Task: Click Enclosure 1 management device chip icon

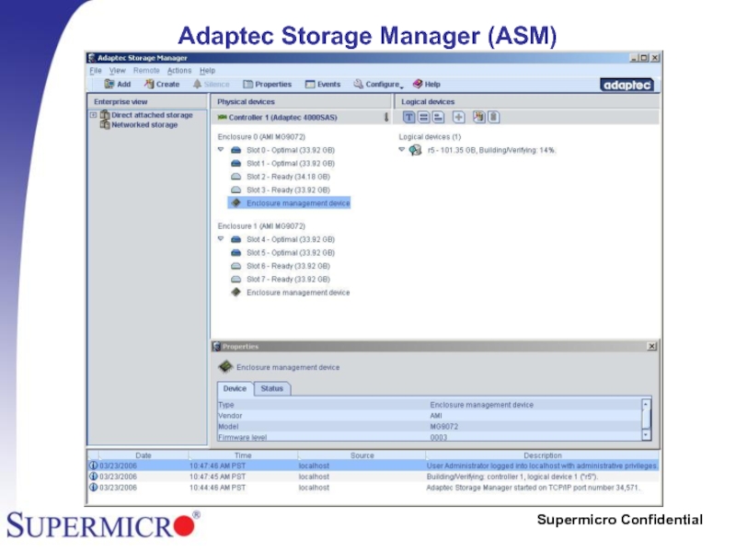Action: 236,293
